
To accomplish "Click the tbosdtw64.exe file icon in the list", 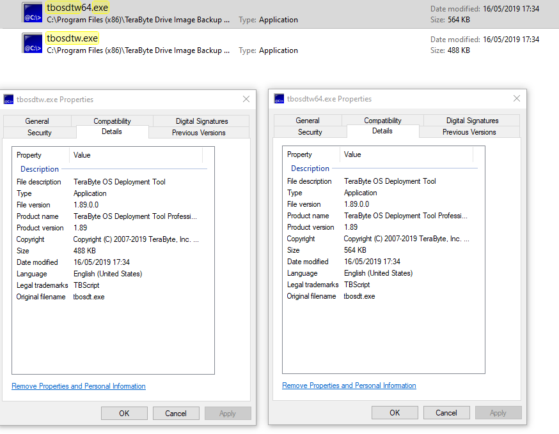I will (32, 13).
